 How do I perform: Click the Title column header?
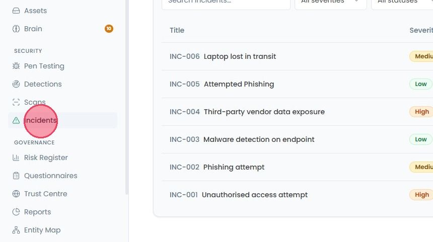coord(177,30)
